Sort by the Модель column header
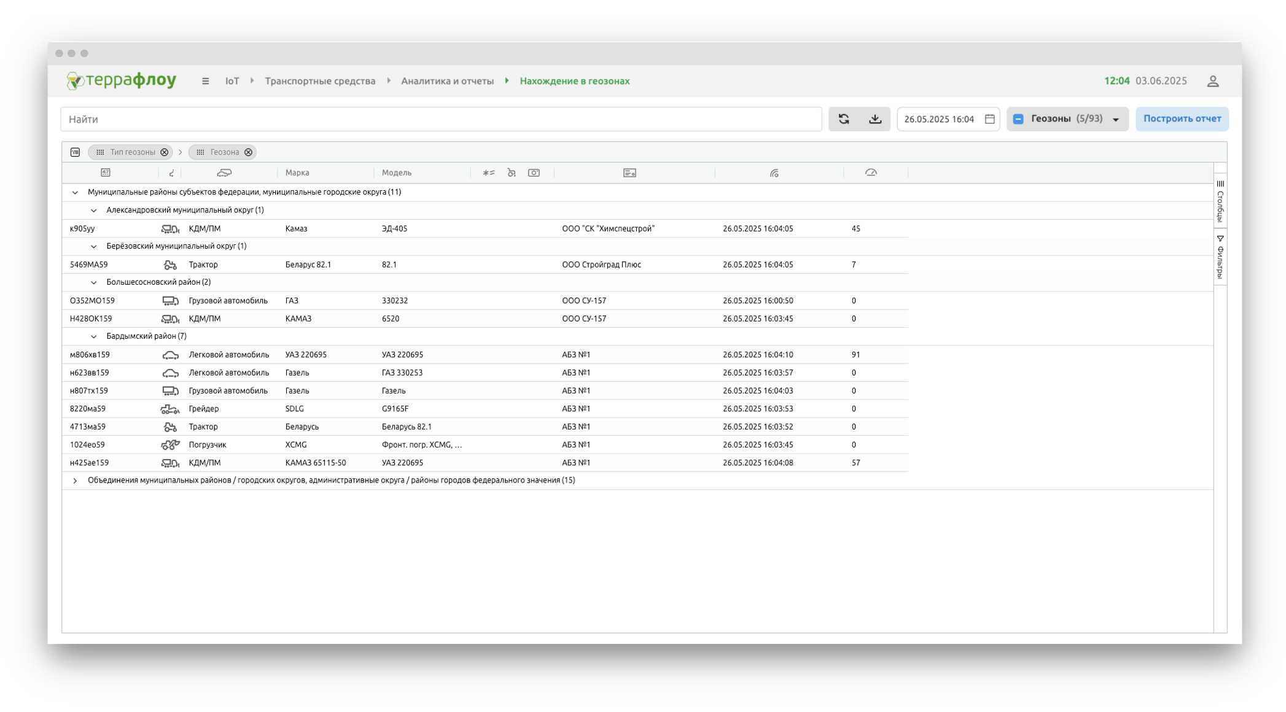Image resolution: width=1286 pixels, height=712 pixels. pos(397,173)
